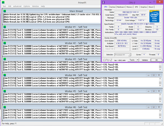Minimize the Worker #4 child window
164x126 pixels.
pyautogui.click(x=148, y=75)
